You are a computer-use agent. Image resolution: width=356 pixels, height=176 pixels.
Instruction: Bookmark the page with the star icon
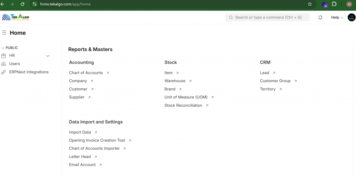coord(310,4)
